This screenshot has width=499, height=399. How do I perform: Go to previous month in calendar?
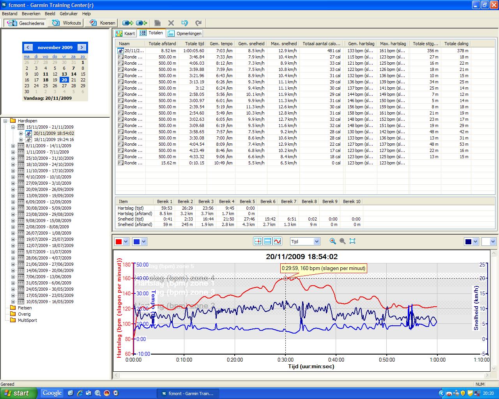pyautogui.click(x=28, y=48)
